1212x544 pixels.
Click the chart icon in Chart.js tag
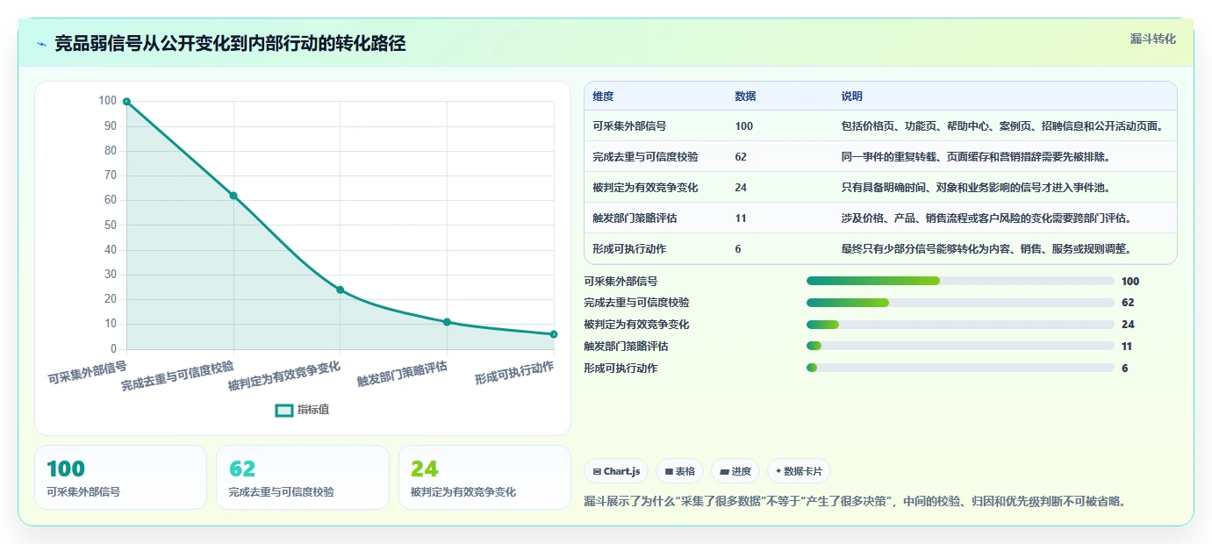(597, 472)
